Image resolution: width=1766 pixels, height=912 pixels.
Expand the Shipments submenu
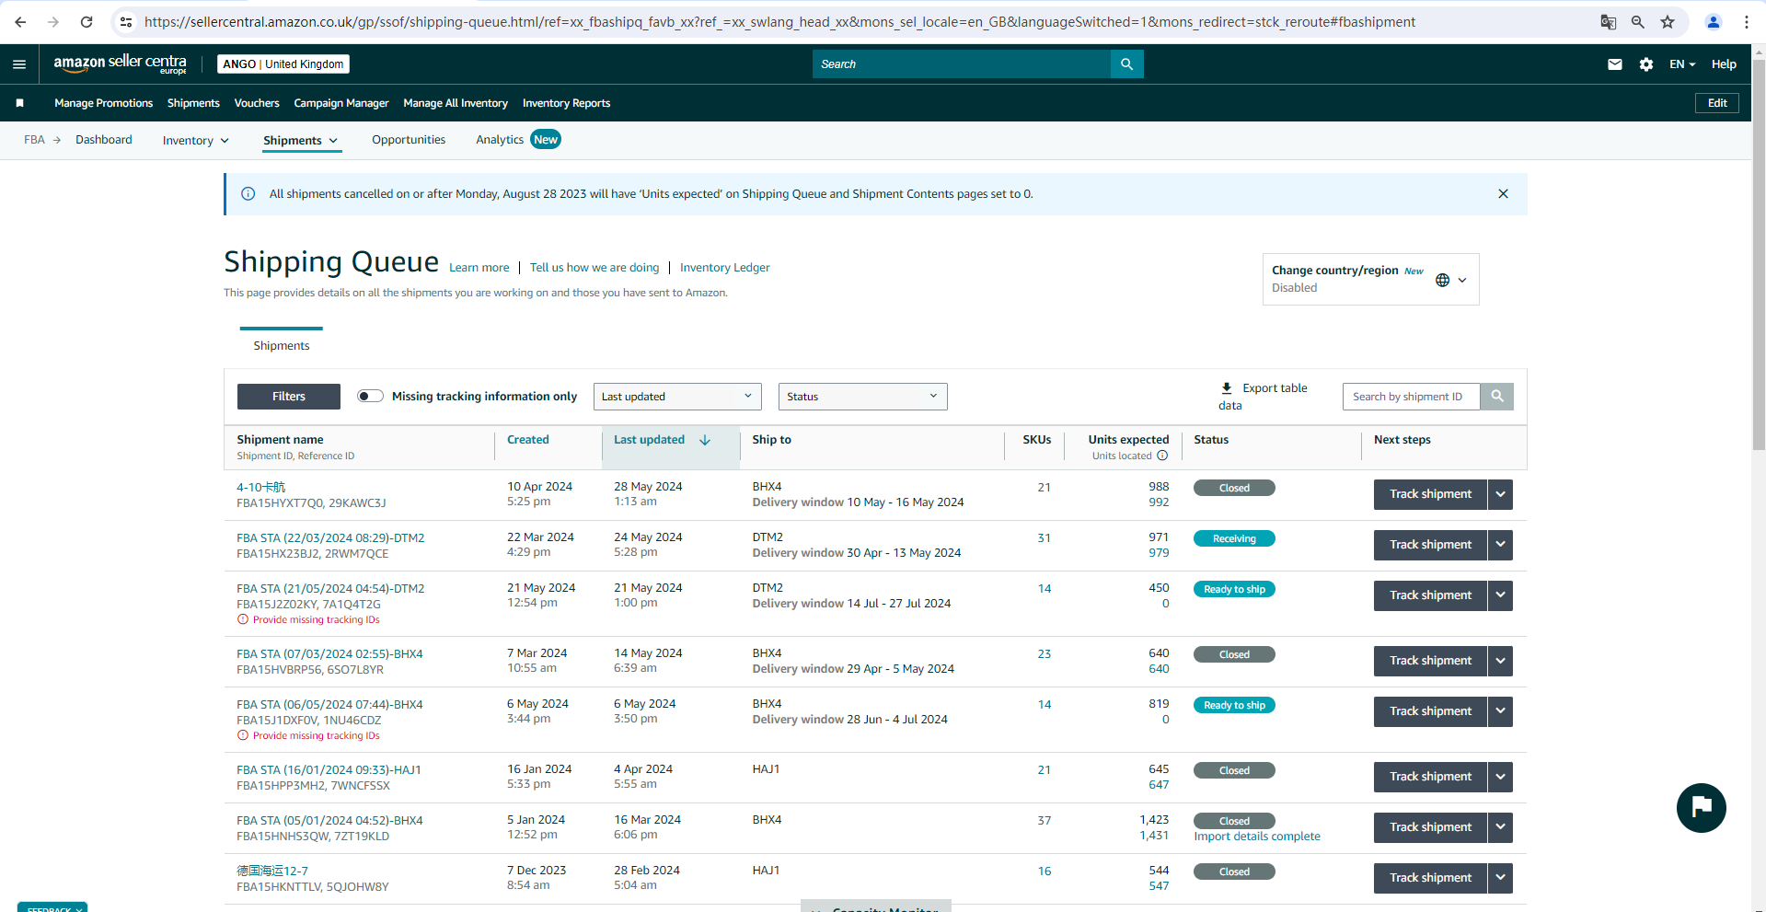[x=301, y=141]
